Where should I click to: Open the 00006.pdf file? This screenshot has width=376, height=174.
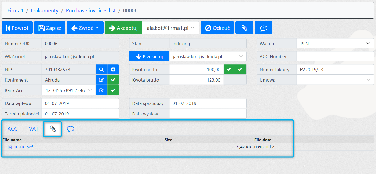click(x=23, y=147)
